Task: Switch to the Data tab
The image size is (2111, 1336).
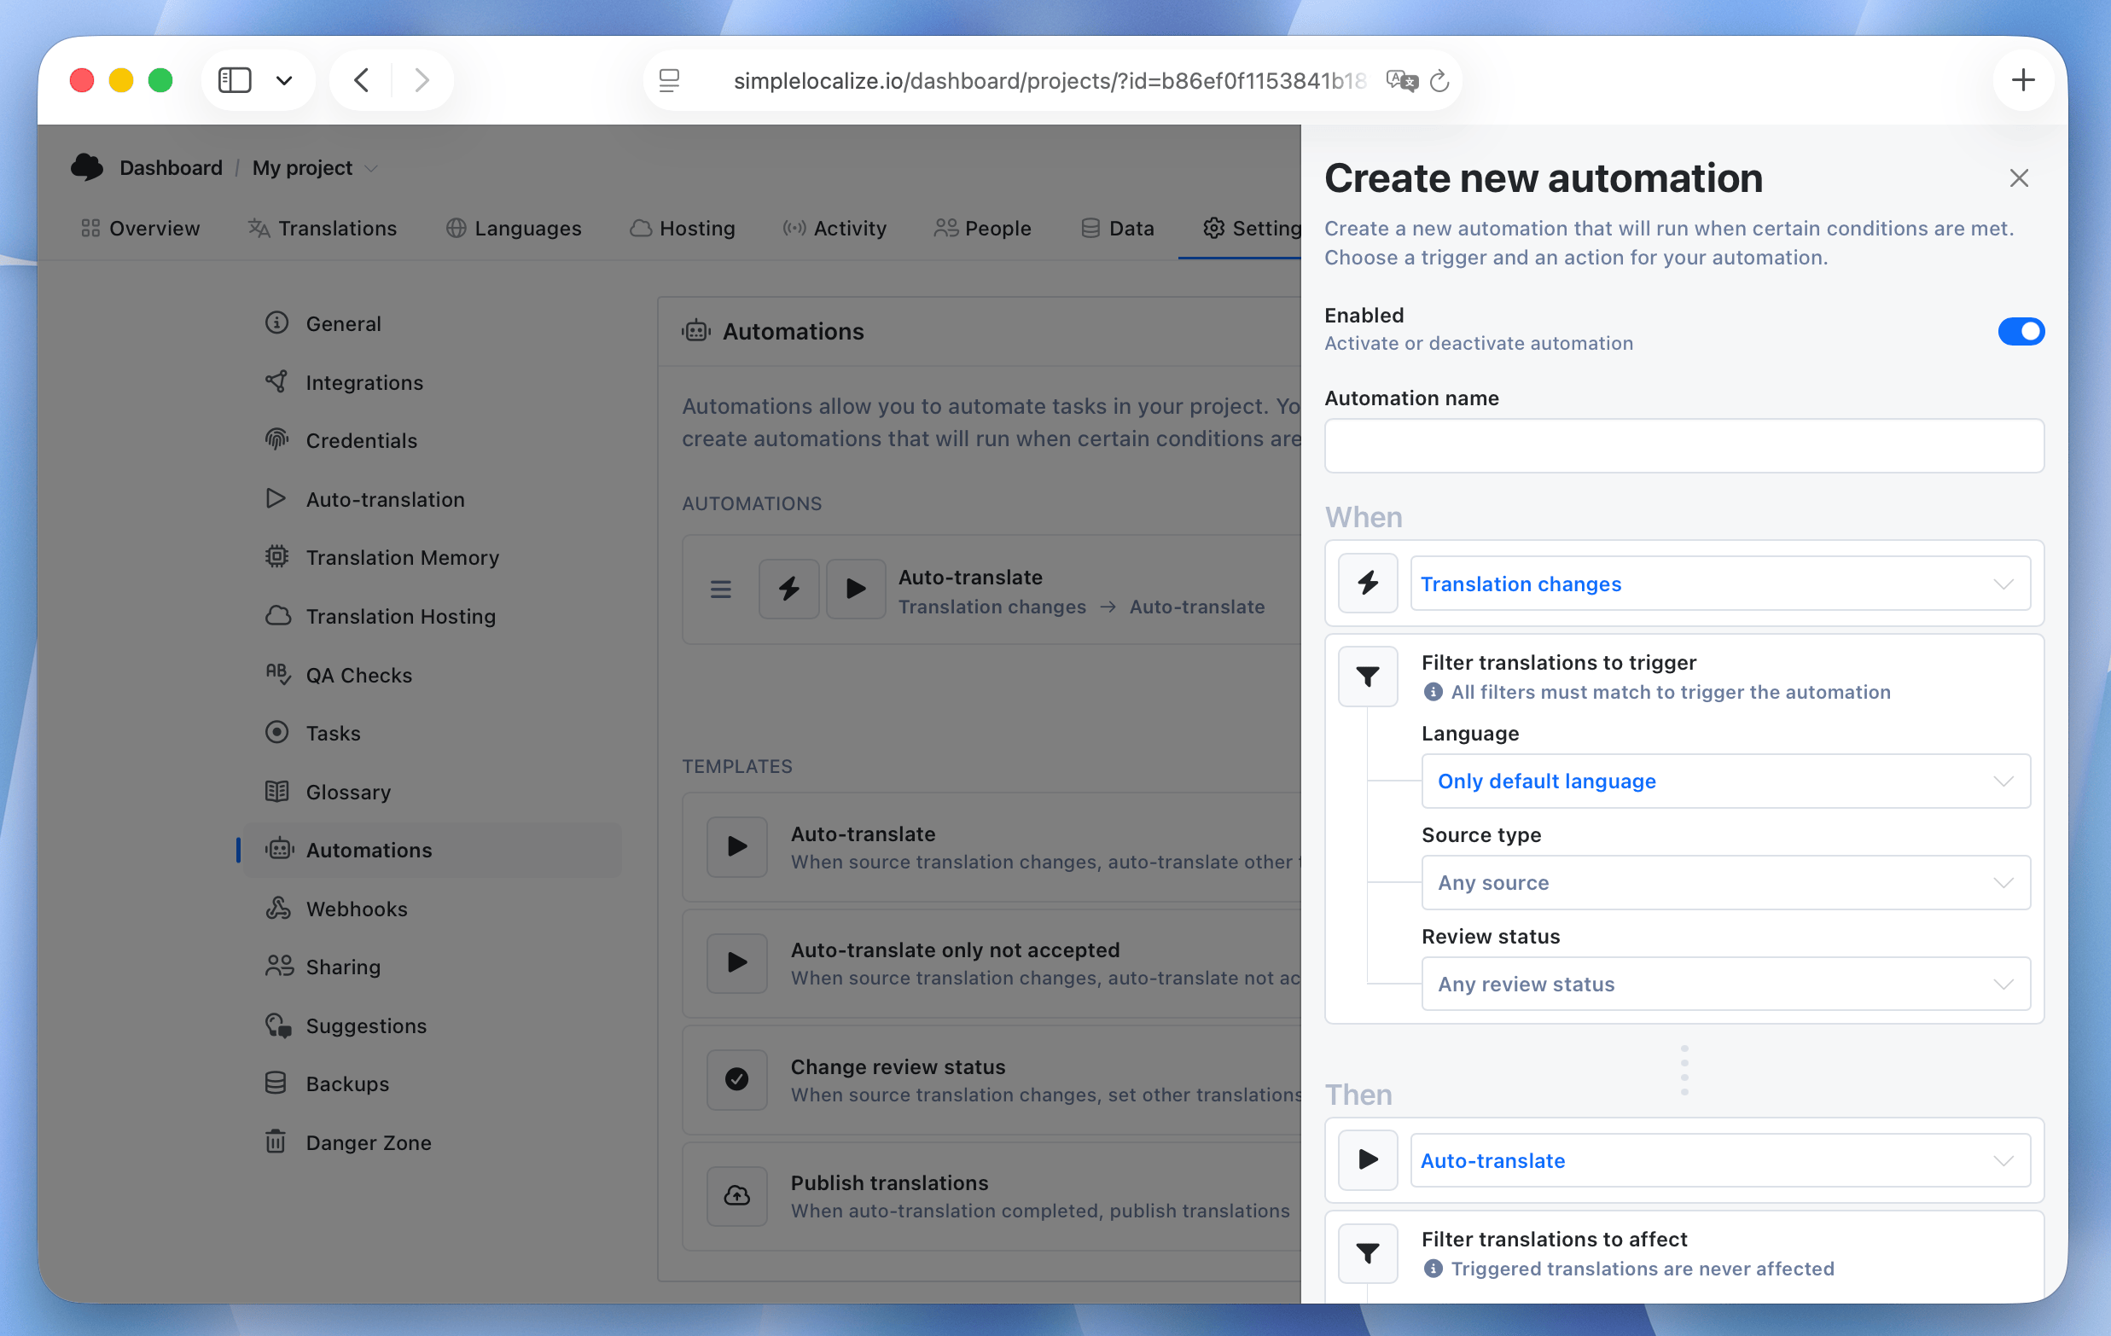Action: point(1117,228)
